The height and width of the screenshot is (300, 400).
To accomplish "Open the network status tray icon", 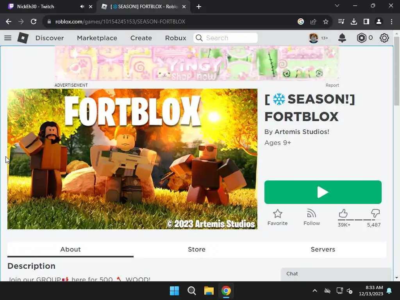I will [339, 291].
